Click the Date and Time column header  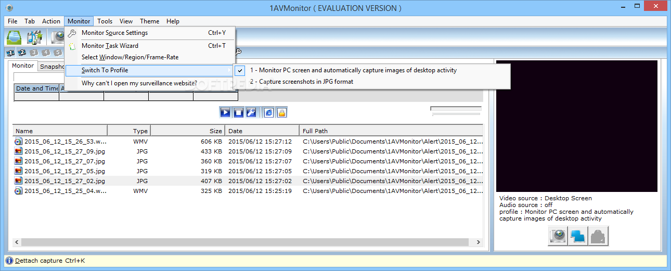click(x=36, y=88)
